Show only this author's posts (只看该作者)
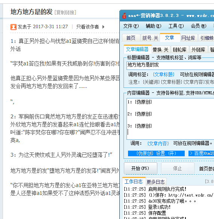This screenshot has width=214, height=219. (87, 27)
